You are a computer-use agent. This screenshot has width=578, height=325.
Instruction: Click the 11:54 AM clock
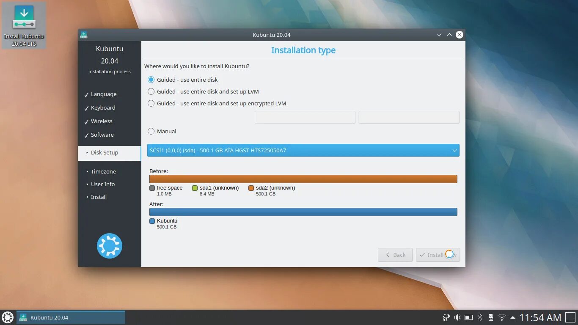tap(540, 317)
